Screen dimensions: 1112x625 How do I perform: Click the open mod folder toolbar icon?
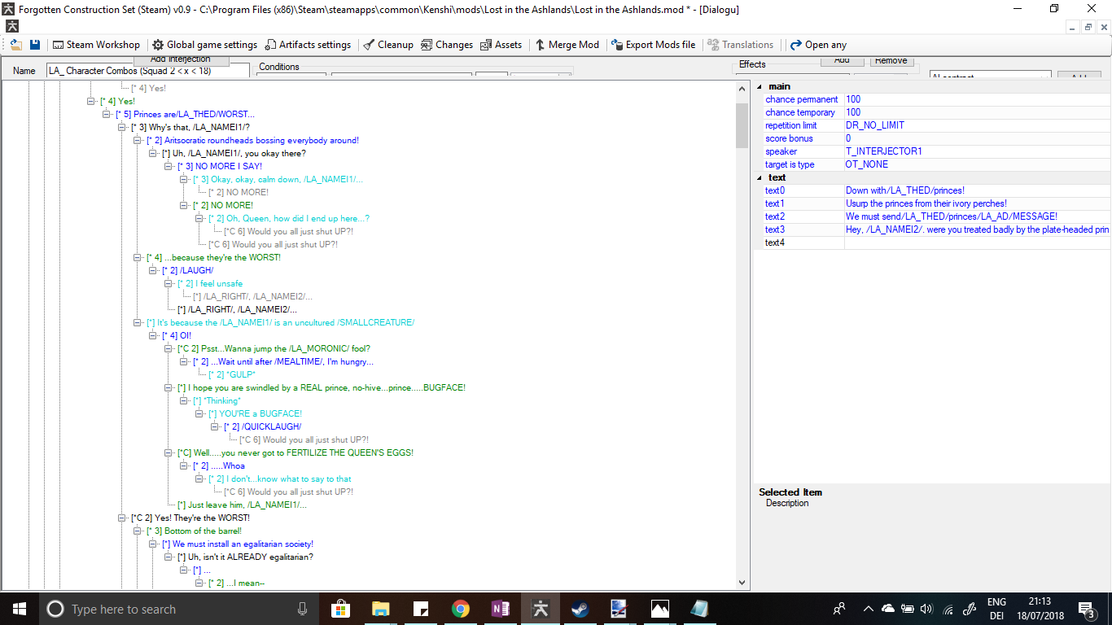click(15, 45)
